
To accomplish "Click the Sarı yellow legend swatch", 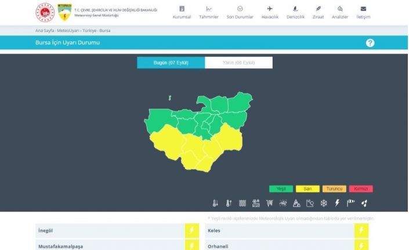I will click(307, 189).
